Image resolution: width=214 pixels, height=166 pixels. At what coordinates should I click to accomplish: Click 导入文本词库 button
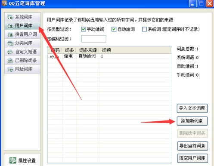(x=192, y=108)
